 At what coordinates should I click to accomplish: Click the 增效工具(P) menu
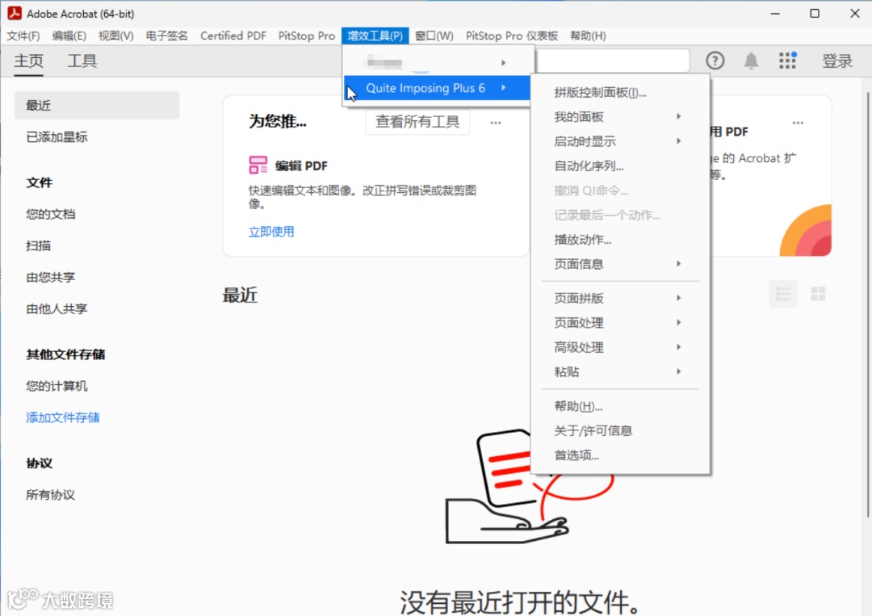click(x=375, y=36)
